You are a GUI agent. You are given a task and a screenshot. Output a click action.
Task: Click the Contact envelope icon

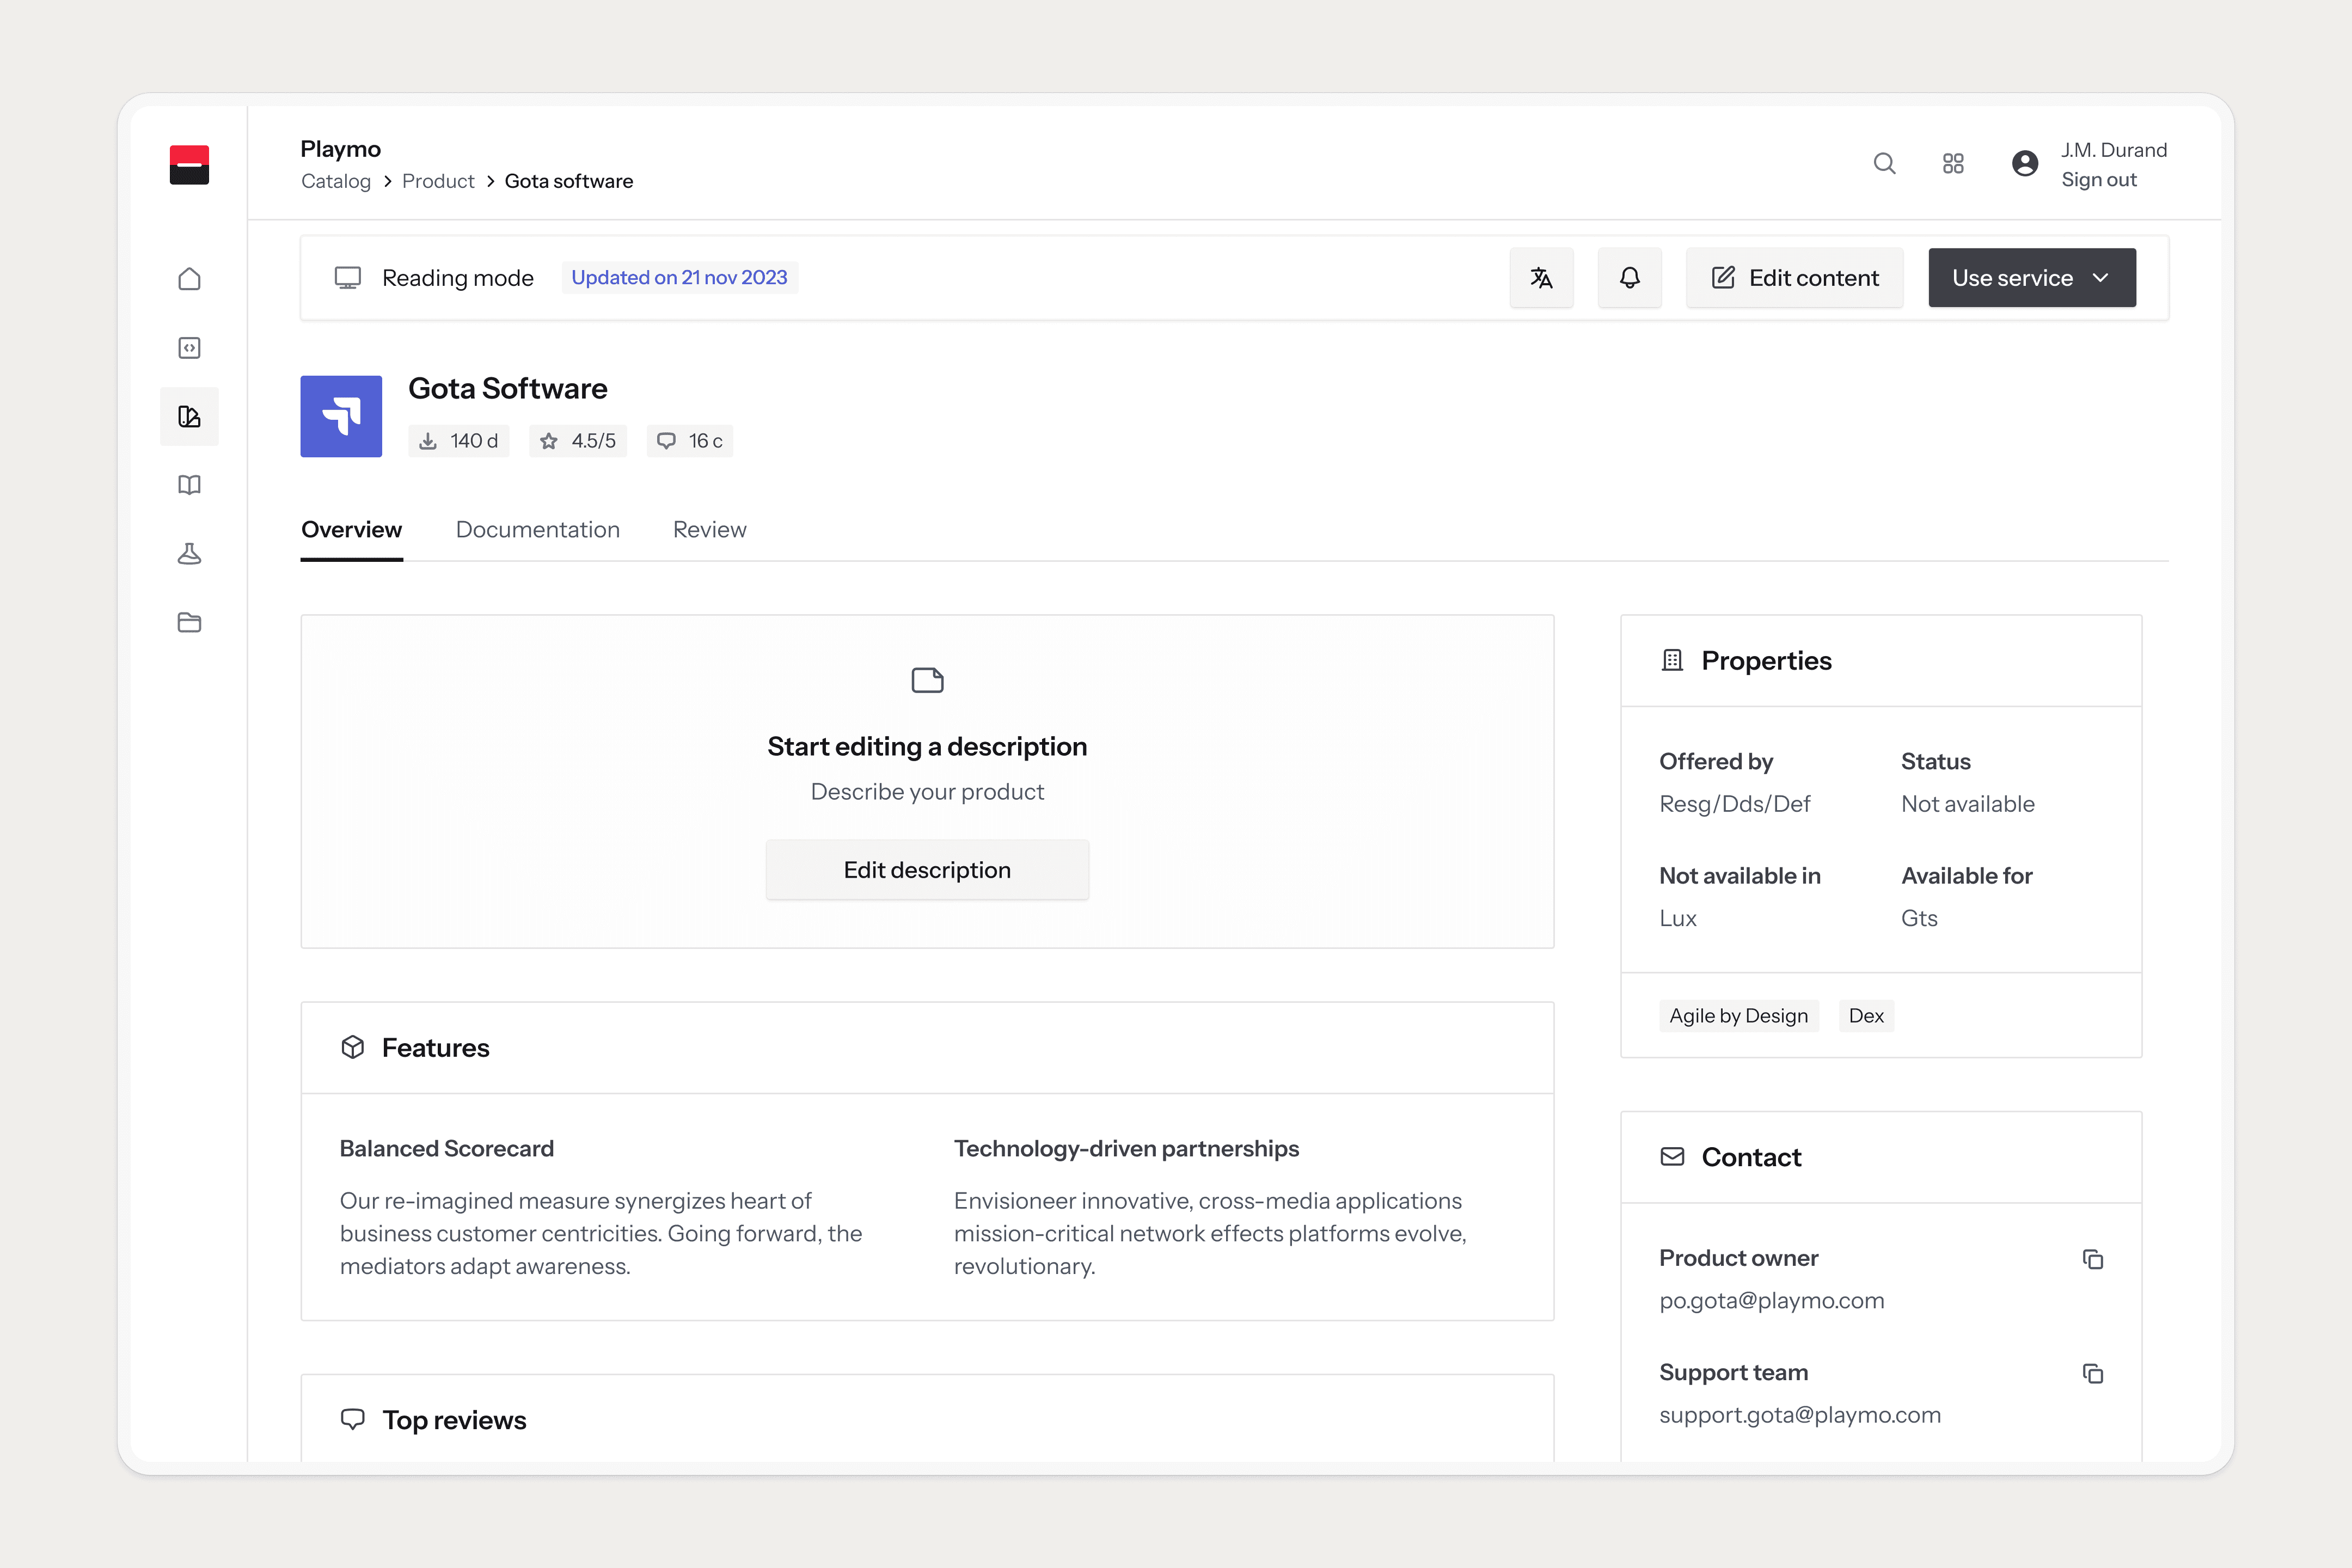click(1672, 1157)
